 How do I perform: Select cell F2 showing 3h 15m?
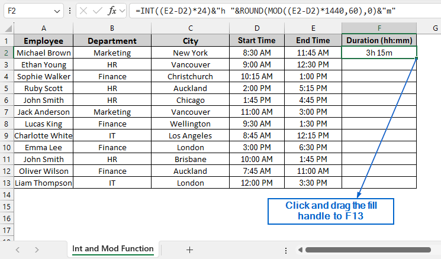click(x=379, y=53)
